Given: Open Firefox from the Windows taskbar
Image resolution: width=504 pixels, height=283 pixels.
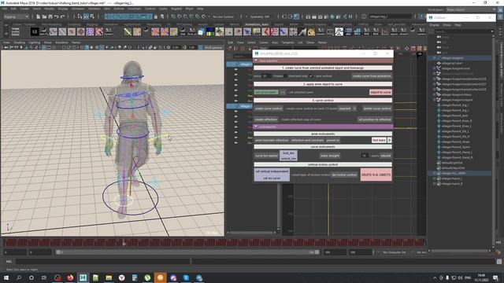Looking at the screenshot, I should coord(70,277).
